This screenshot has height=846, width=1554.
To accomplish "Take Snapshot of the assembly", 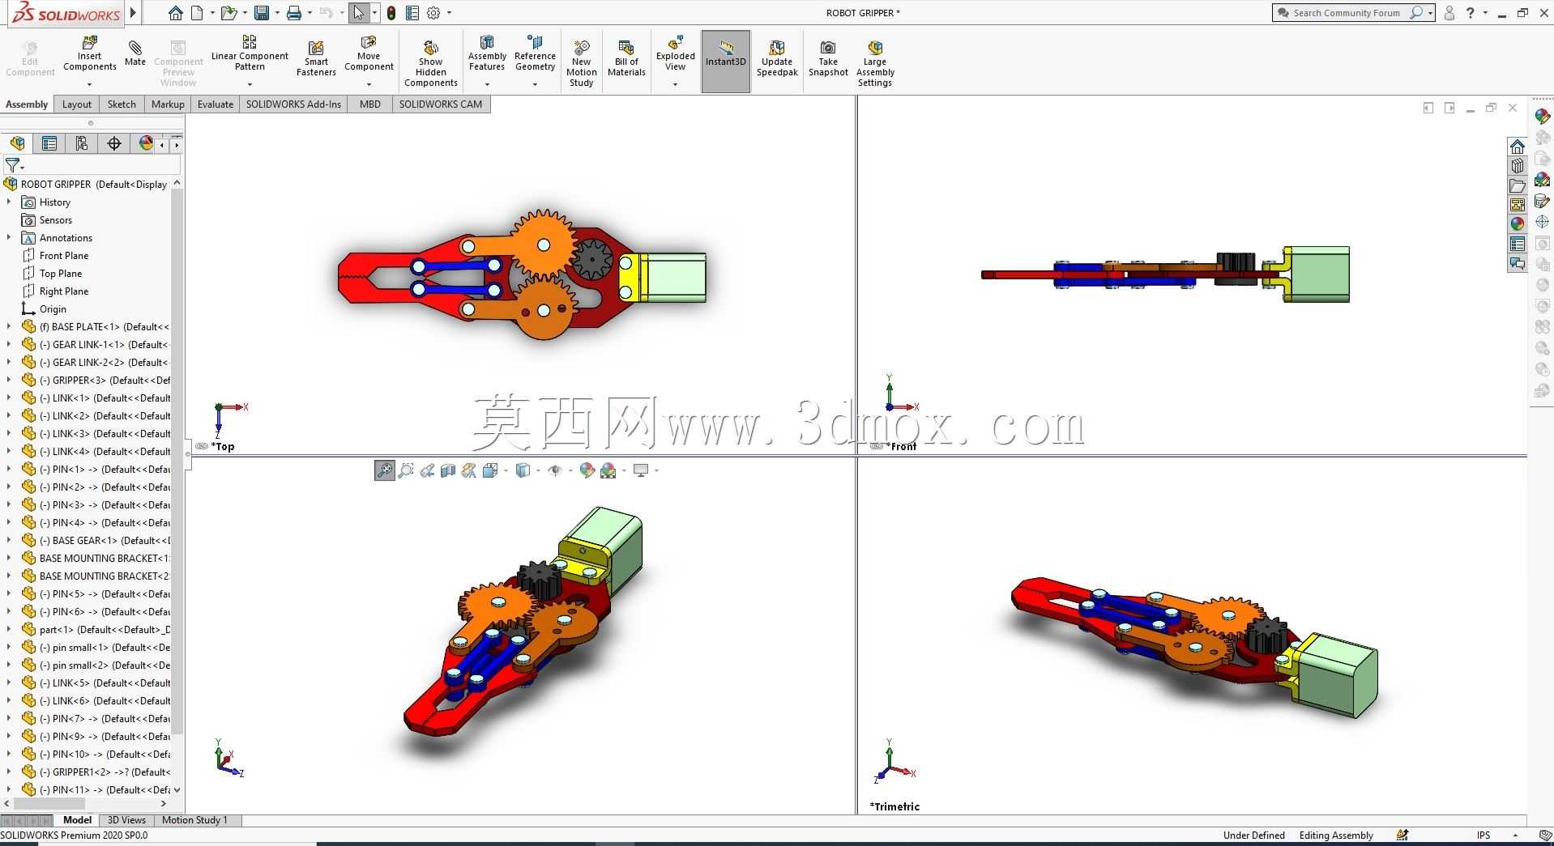I will click(828, 58).
